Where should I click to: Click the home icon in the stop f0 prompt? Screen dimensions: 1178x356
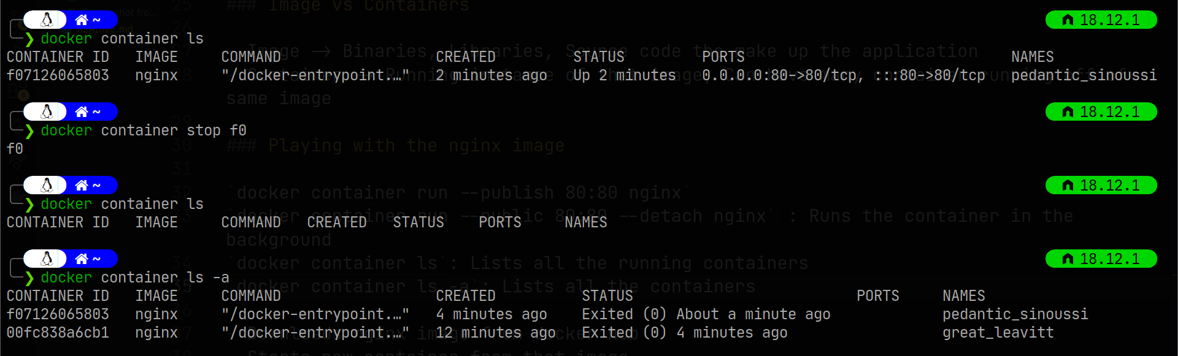pos(81,112)
